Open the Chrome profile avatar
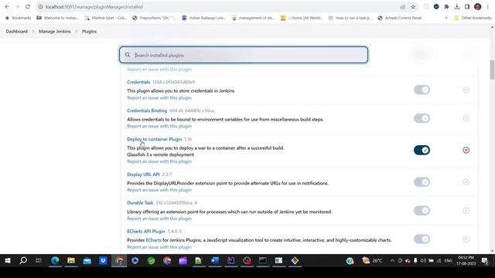495x278 pixels. pos(478,7)
